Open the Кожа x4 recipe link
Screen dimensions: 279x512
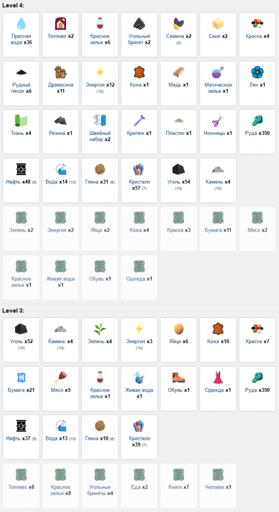[x=139, y=230]
